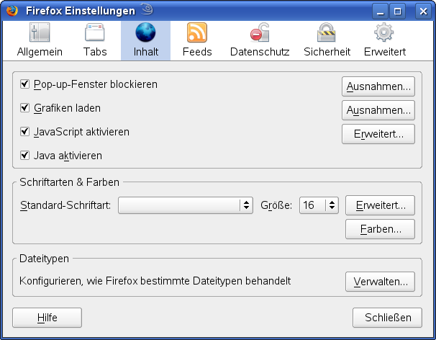Toggle the Grafiken laden checkbox
The image size is (436, 340).
point(24,108)
